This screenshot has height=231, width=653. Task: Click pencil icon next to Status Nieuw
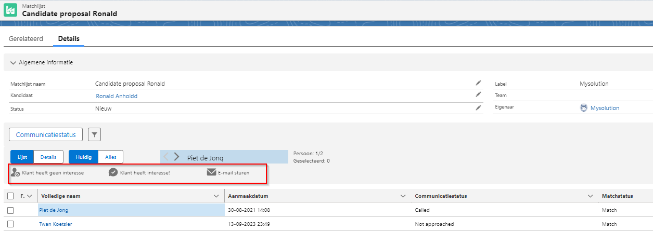point(478,108)
